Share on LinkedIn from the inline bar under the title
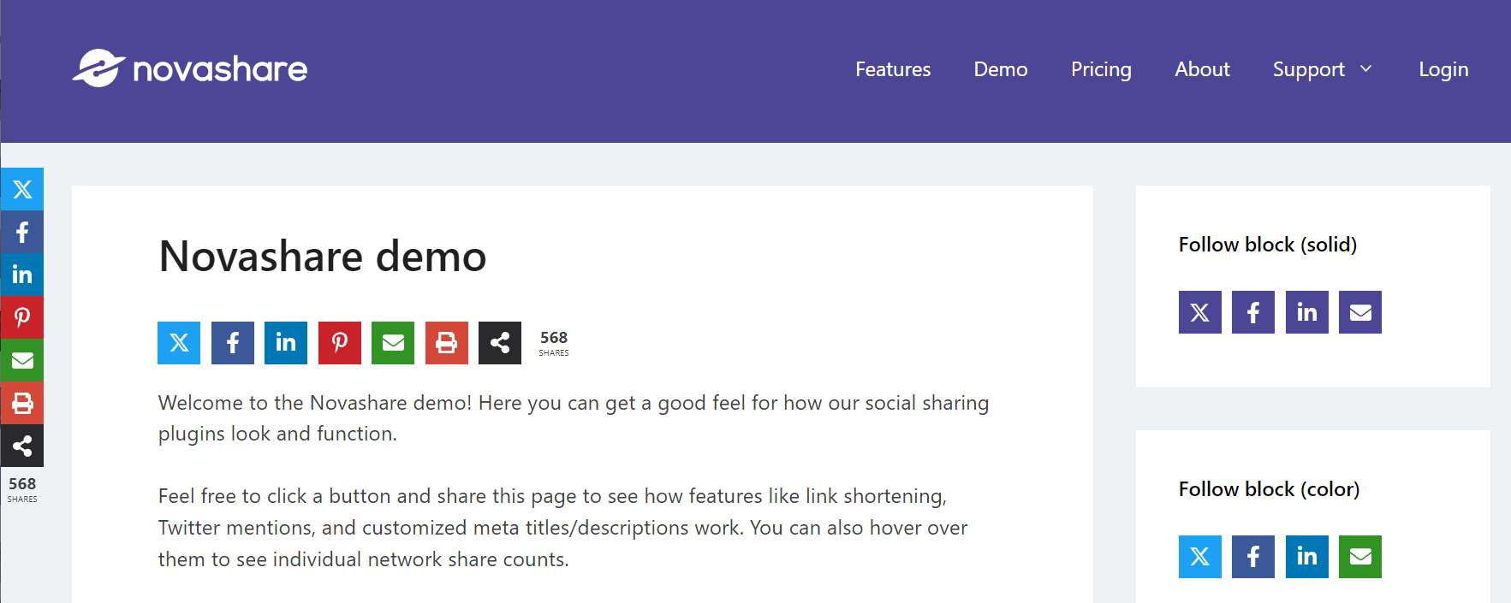The image size is (1511, 603). click(x=286, y=343)
